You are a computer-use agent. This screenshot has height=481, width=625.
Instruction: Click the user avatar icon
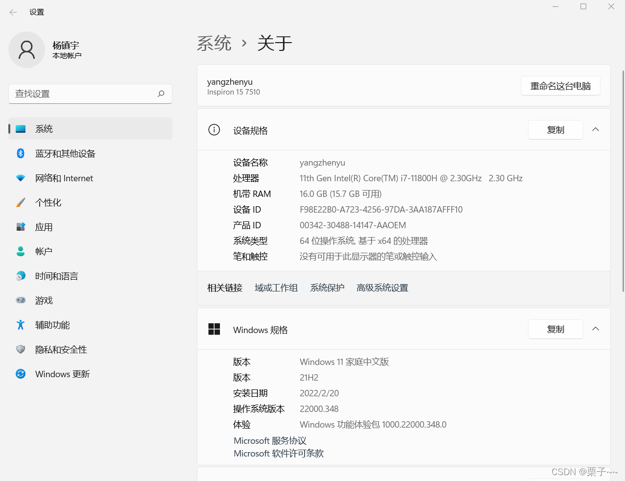point(26,49)
